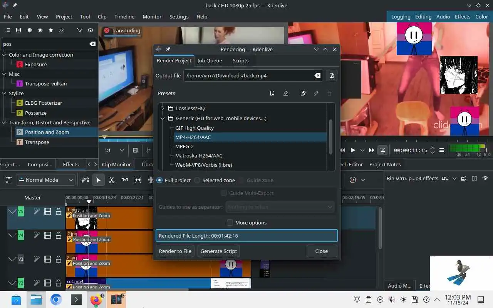Open the Timeline menu
The image size is (493, 308).
(x=124, y=17)
